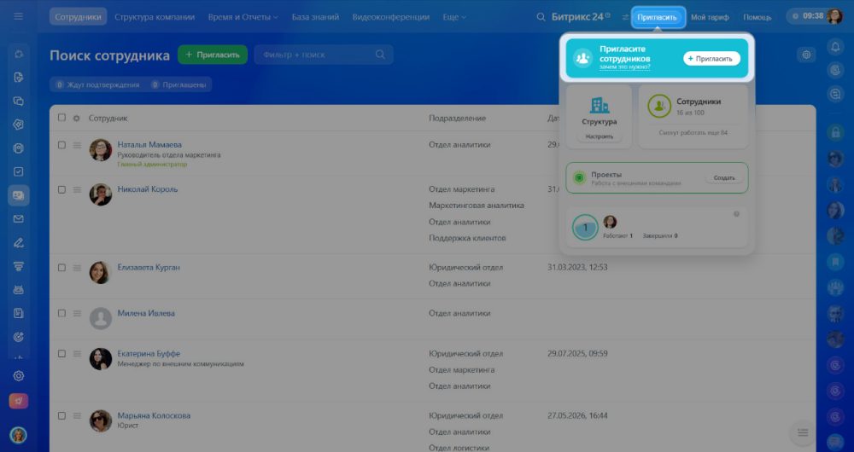Click the highlighted Пригласить button in top bar

click(657, 17)
